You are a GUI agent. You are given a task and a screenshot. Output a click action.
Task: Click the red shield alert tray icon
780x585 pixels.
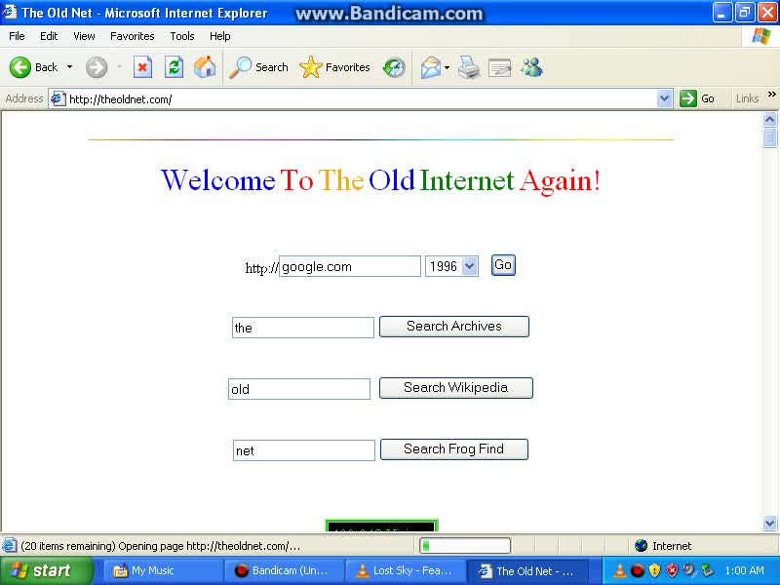click(672, 570)
